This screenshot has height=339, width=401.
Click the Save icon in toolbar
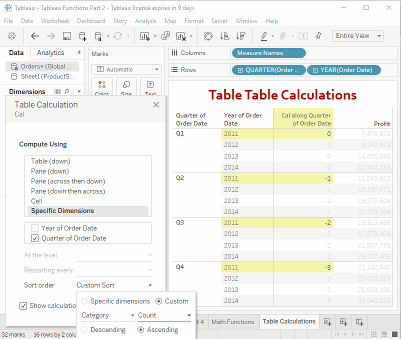(67, 36)
